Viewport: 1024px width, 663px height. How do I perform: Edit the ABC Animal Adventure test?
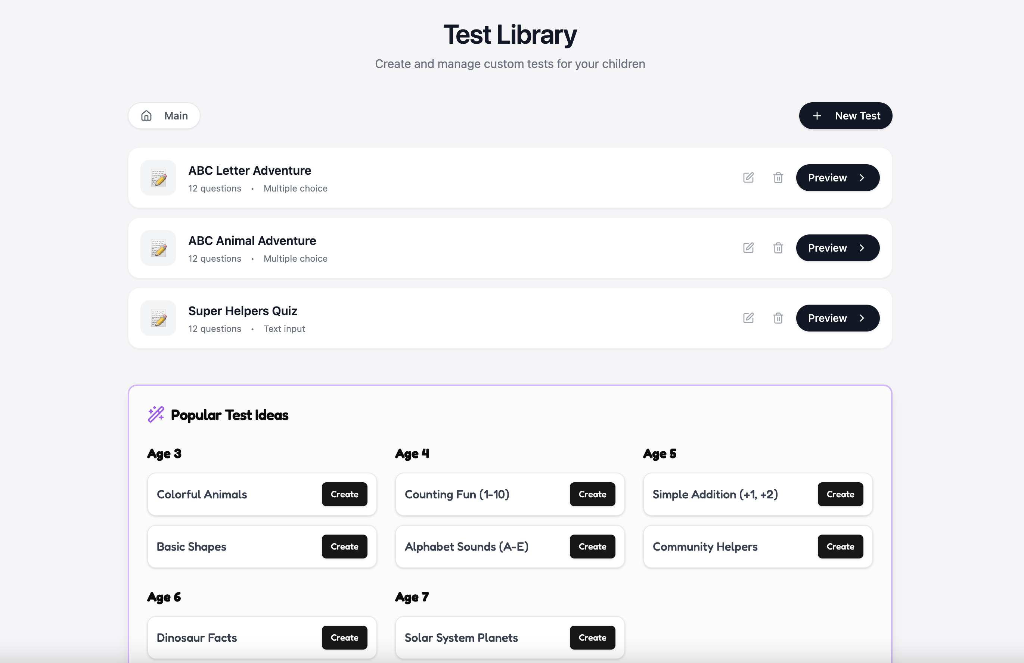click(748, 248)
